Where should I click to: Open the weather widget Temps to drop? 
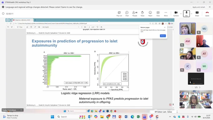(x=11, y=117)
